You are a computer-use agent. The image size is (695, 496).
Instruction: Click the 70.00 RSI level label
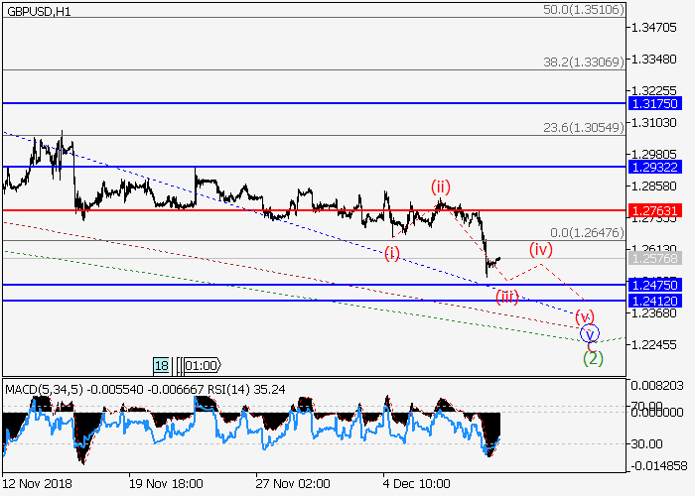pos(647,406)
